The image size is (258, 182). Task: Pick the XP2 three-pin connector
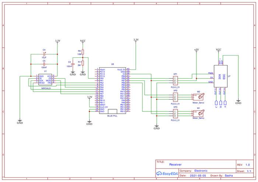pyautogui.click(x=175, y=97)
